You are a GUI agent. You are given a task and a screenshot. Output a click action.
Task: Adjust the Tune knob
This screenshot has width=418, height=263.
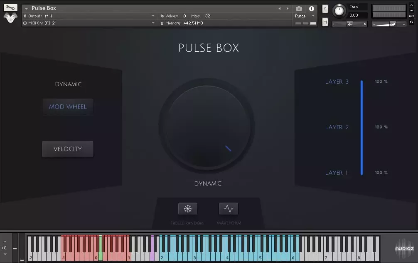[339, 11]
